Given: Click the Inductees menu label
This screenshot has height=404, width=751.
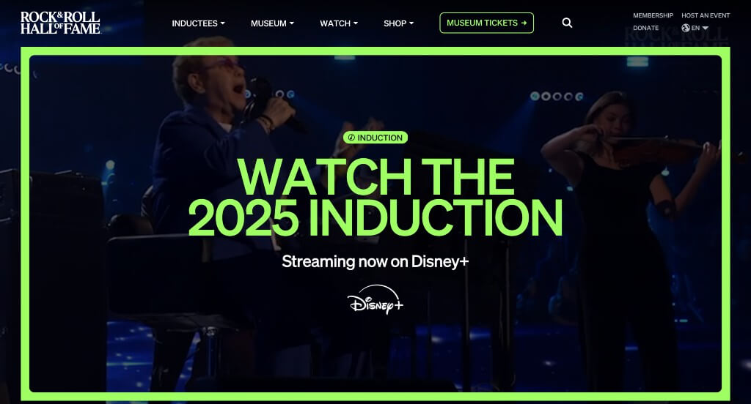Looking at the screenshot, I should point(194,23).
